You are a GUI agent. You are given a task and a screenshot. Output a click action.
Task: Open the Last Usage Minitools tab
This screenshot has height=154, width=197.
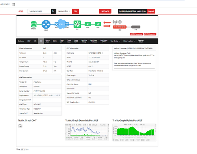click(94, 41)
